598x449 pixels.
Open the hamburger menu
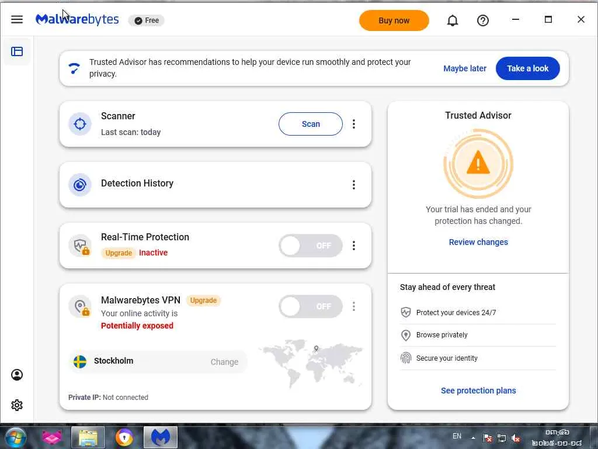(17, 19)
